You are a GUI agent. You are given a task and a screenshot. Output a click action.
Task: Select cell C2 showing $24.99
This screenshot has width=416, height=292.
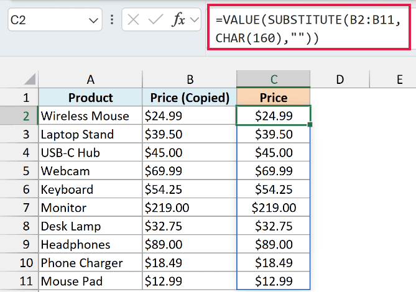[x=273, y=116]
